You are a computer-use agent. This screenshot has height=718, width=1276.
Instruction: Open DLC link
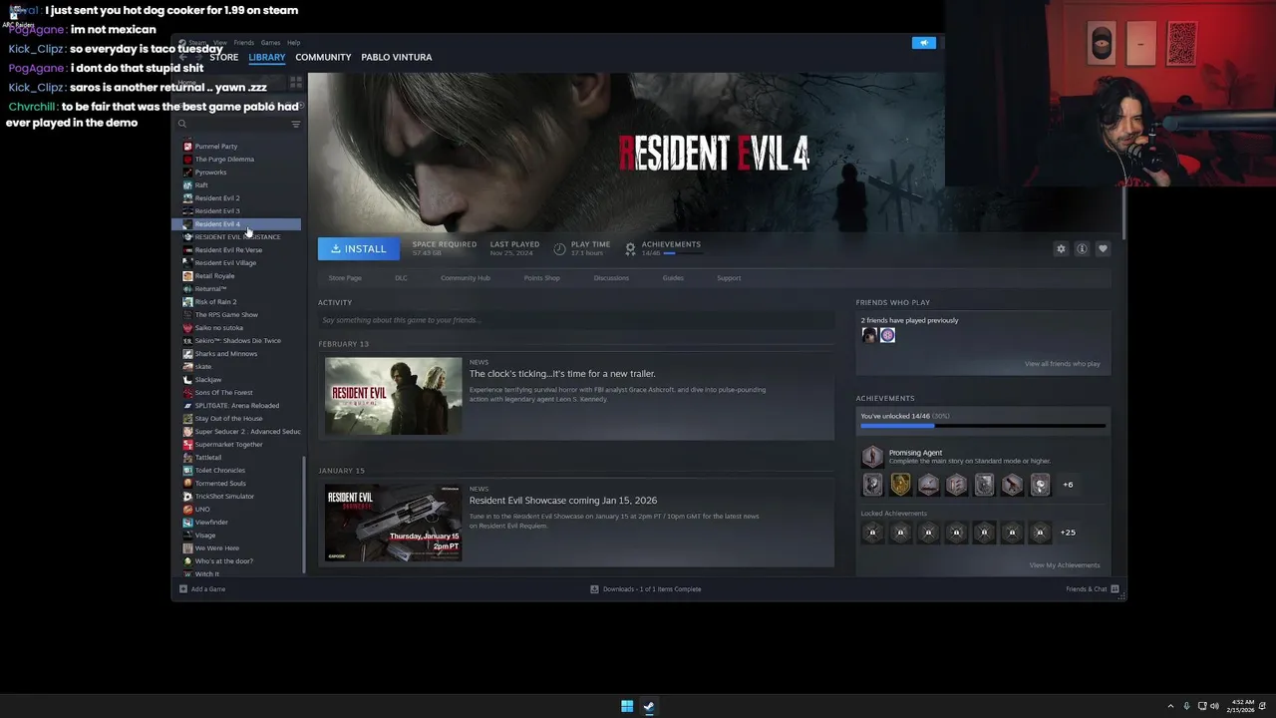coord(401,278)
